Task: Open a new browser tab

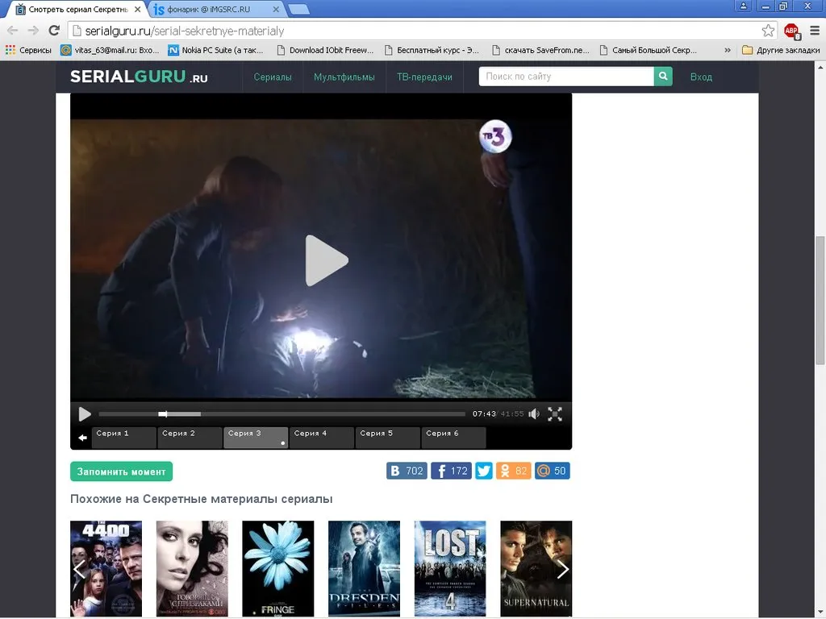Action: point(298,10)
